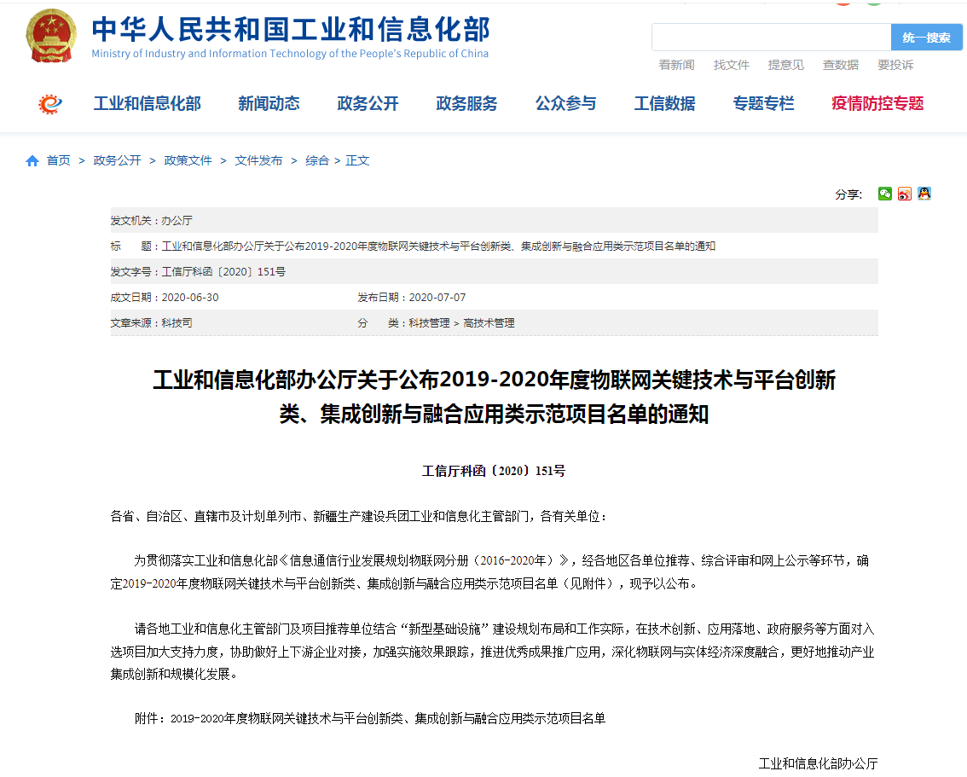The width and height of the screenshot is (967, 777).
Task: Share the article via Weibo icon
Action: [905, 194]
